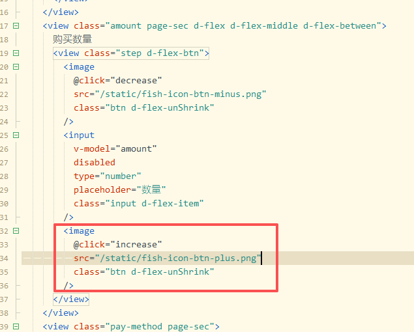Collapse the fold for the amount page-sec view

tap(16, 26)
